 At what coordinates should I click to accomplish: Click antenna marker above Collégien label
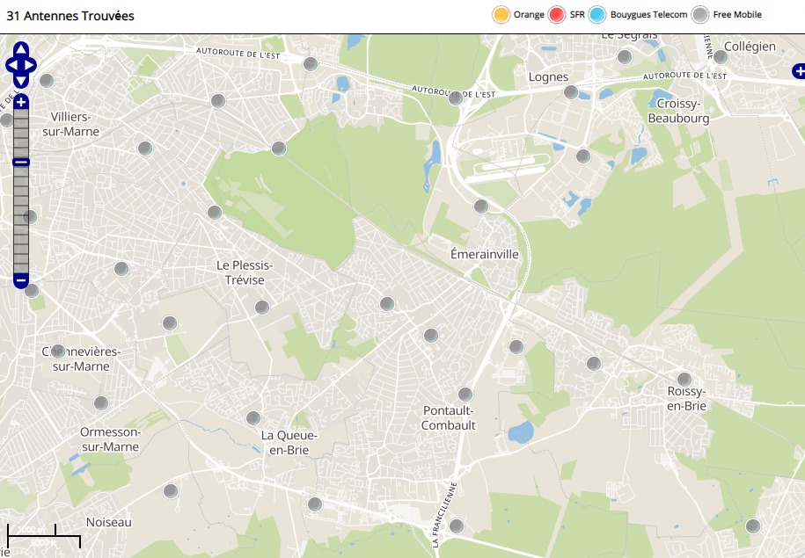[721, 57]
